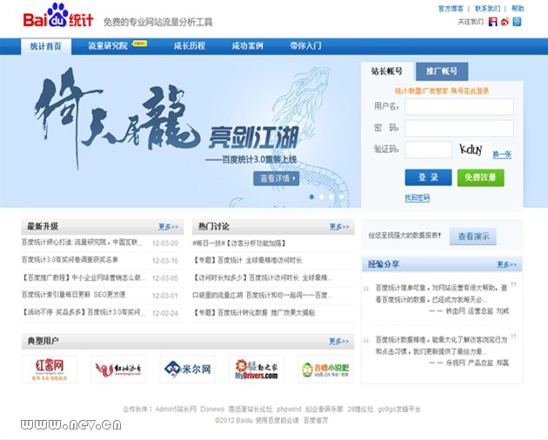Click the 言情小说吧 user logo
Screen dimensions: 548x440
click(x=325, y=369)
